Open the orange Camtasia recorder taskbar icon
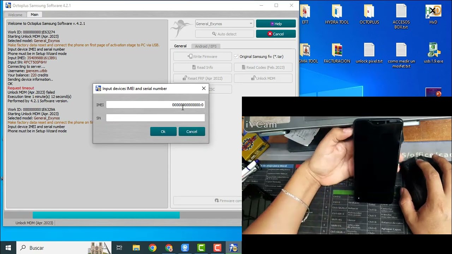The width and height of the screenshot is (452, 254). coord(218,248)
